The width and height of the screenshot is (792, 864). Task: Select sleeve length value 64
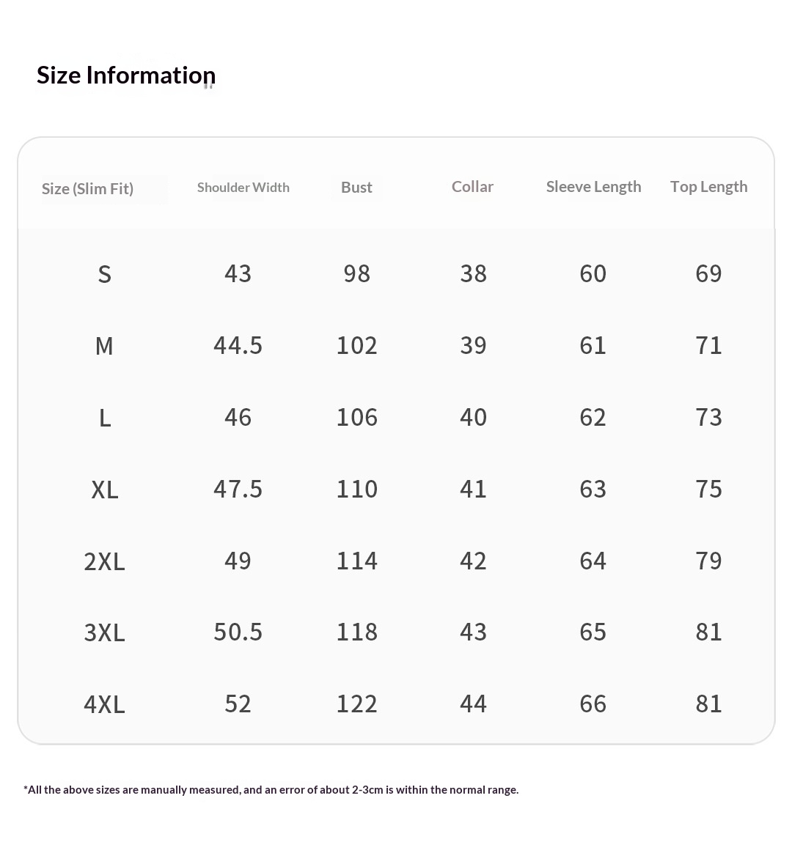tap(593, 561)
